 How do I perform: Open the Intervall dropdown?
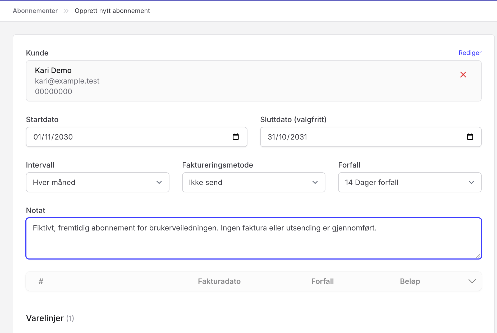pos(98,182)
